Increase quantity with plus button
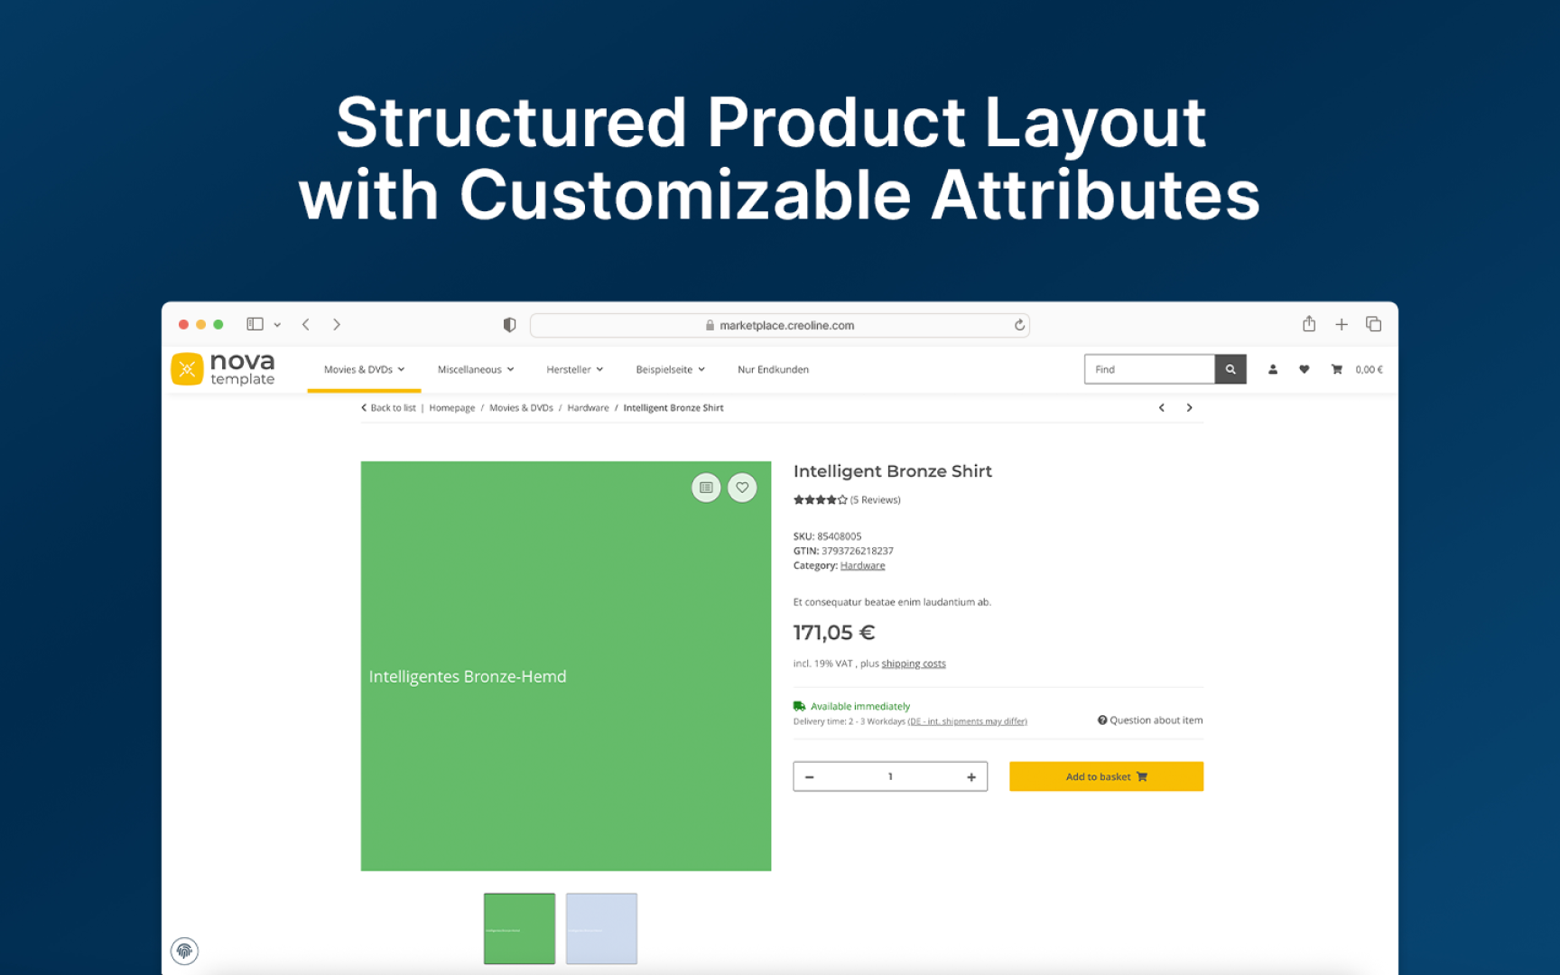 pyautogui.click(x=971, y=776)
